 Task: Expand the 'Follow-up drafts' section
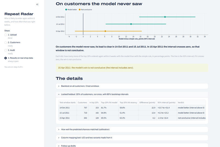[x=132, y=146]
